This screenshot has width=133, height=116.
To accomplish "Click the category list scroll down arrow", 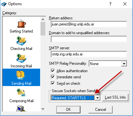I will click(43, 109).
